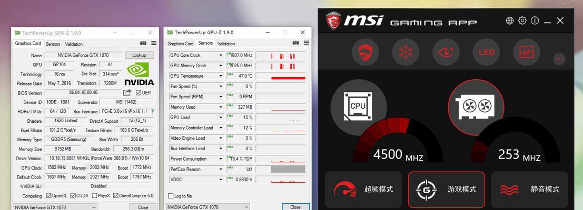
Task: Activate 游戏模式 gaming mode button
Action: click(x=447, y=189)
